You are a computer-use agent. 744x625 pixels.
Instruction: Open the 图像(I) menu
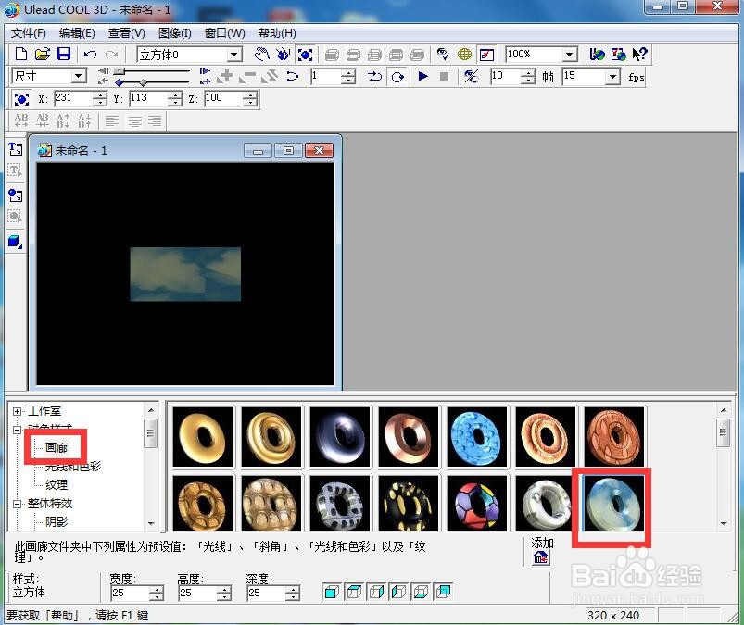pyautogui.click(x=174, y=33)
